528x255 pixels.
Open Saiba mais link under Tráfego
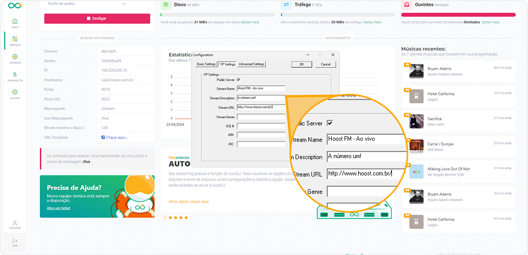tap(372, 22)
